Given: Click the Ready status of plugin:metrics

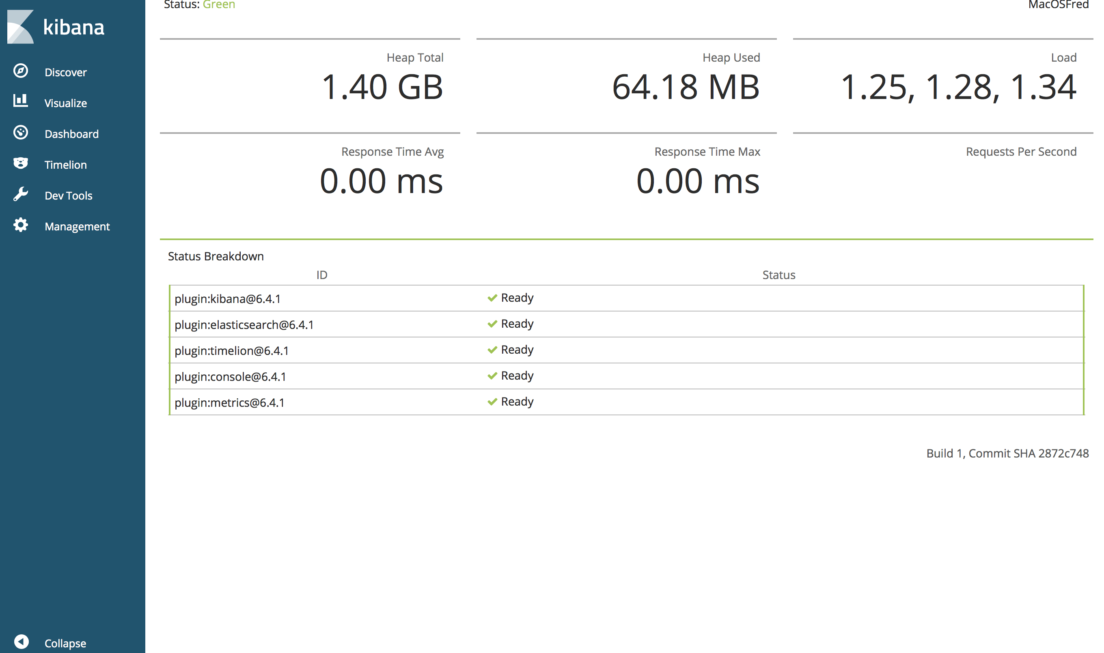Looking at the screenshot, I should point(517,402).
